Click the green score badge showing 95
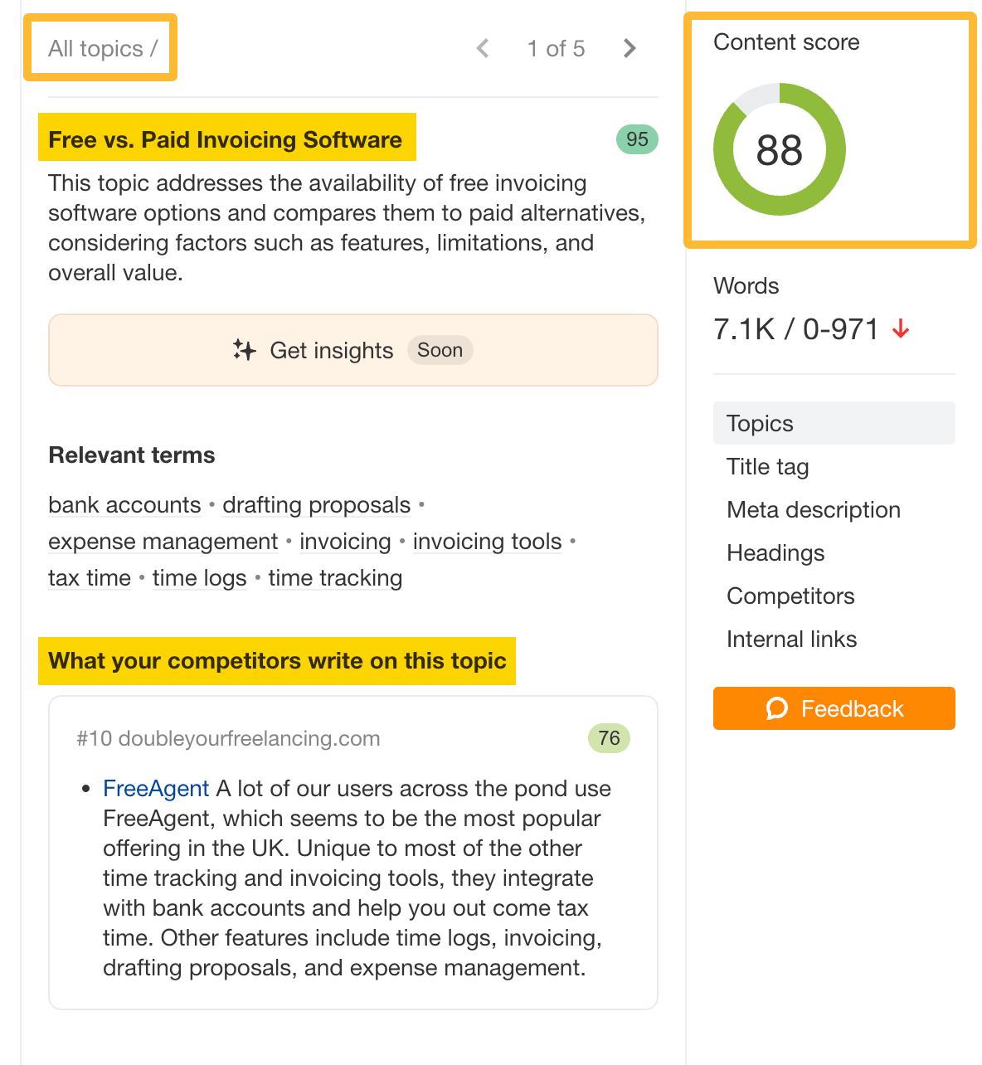982x1065 pixels. 635,139
